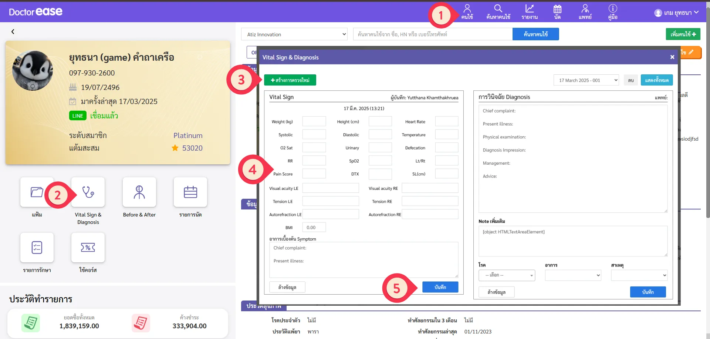
Task: Click the Weight (kg) input field
Action: point(314,121)
